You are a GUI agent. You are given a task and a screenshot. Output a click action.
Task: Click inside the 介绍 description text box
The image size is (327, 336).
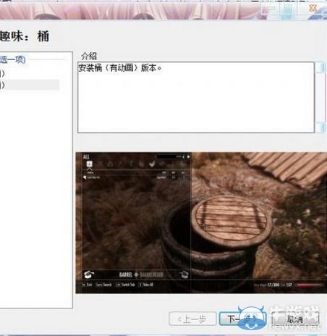(x=196, y=97)
